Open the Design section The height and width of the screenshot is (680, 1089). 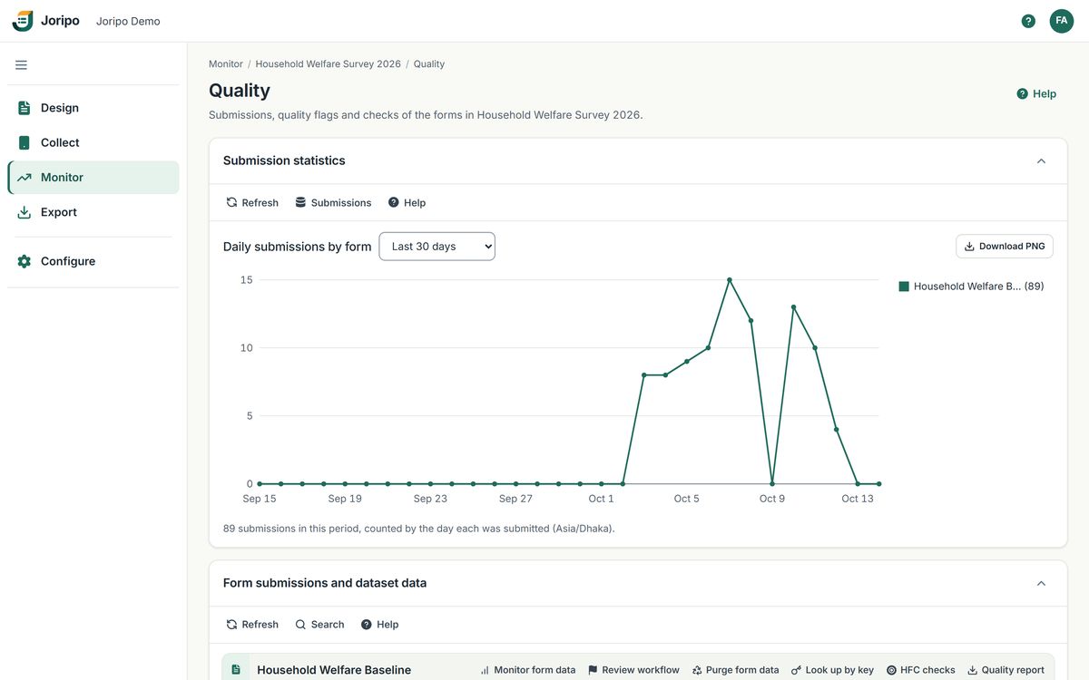(x=93, y=108)
